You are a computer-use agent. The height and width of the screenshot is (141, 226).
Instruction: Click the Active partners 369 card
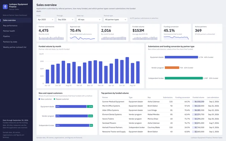pos(207,33)
